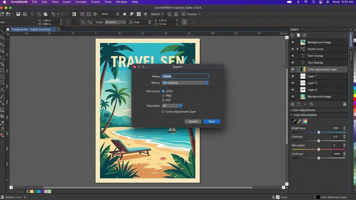Click the Save button in the Export dialog
Image resolution: width=356 pixels, height=200 pixels.
[212, 121]
